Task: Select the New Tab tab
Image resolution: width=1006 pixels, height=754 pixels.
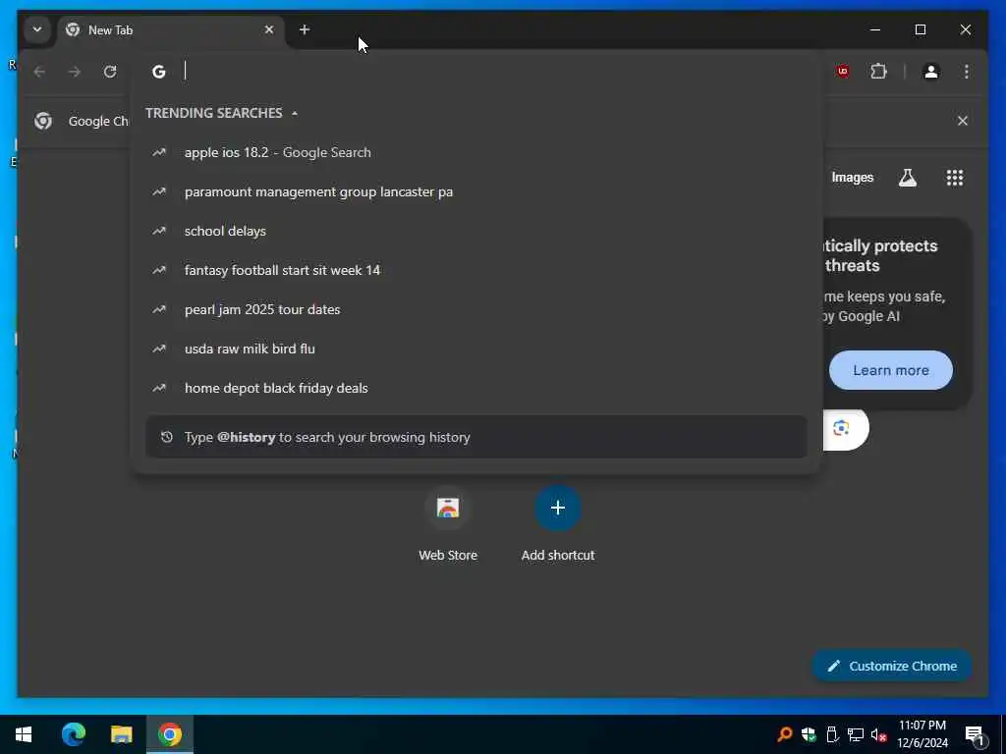Action: click(169, 30)
